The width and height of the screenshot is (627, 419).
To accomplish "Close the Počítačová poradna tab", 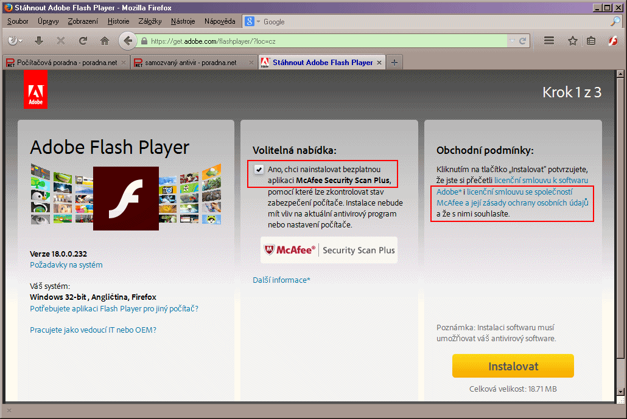I will tap(124, 63).
